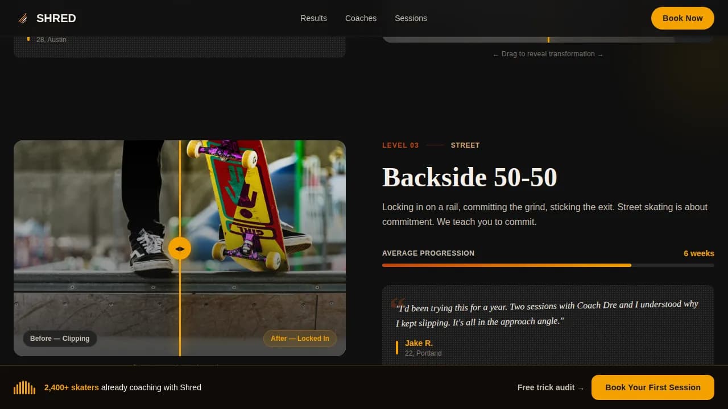Click the orange bars icon in footer
This screenshot has width=728, height=409.
(24, 387)
